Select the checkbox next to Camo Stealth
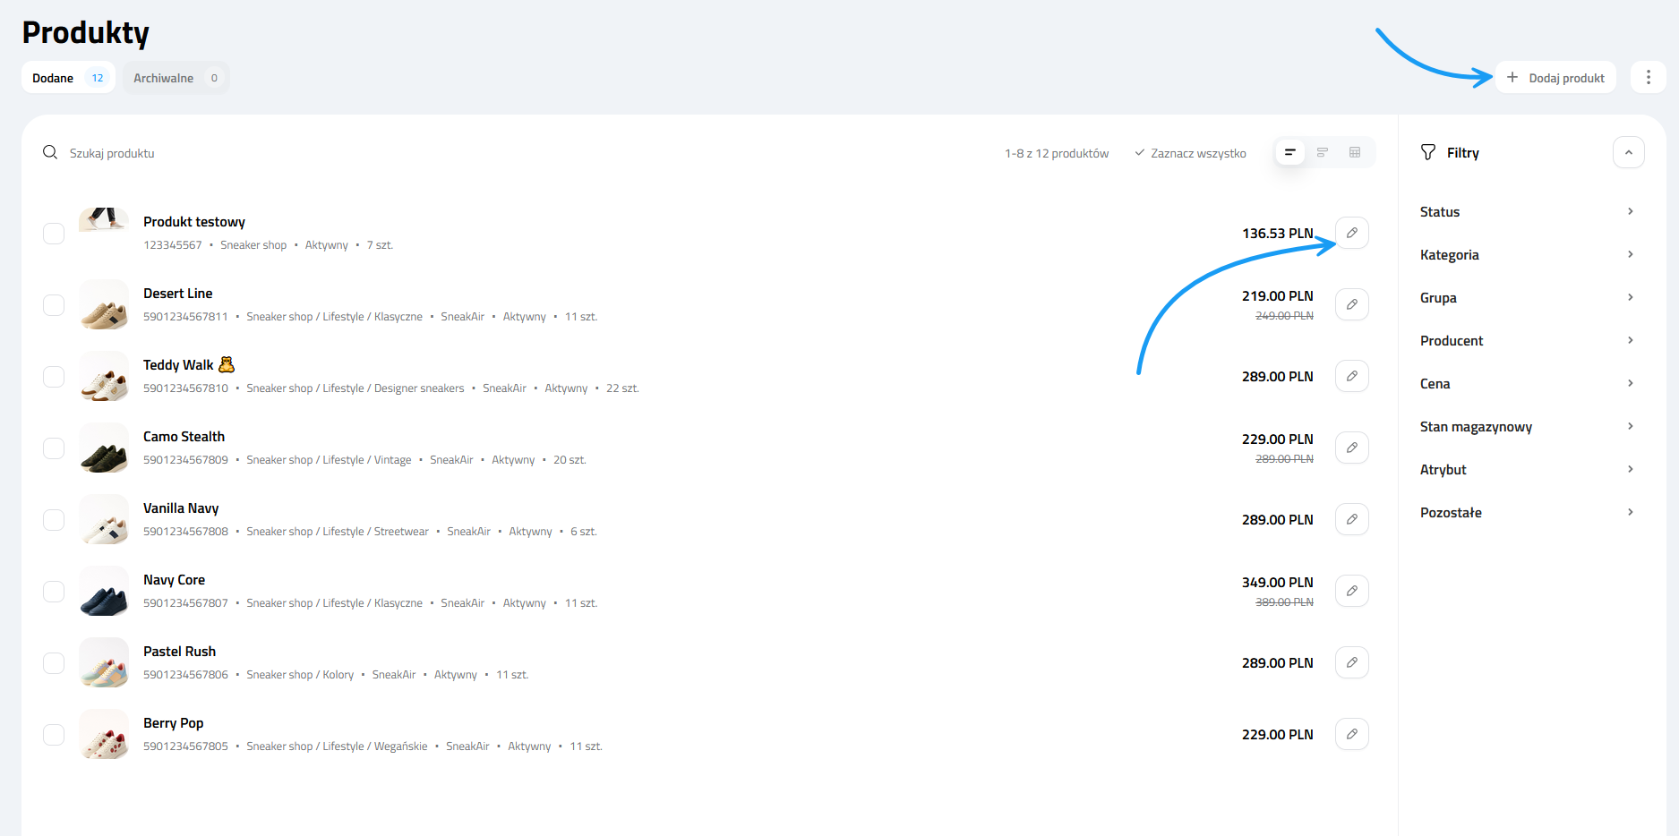This screenshot has height=836, width=1679. (x=54, y=448)
